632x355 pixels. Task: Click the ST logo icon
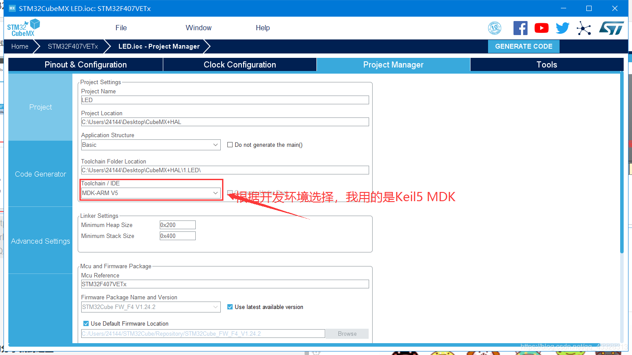point(611,28)
